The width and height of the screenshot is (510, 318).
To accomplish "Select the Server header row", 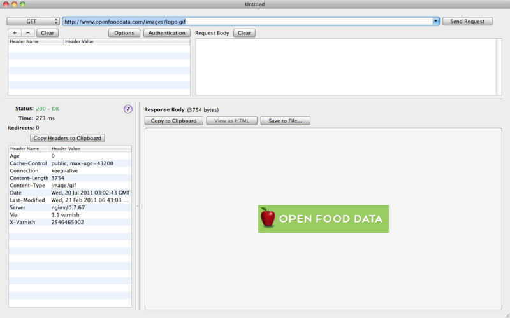I will 70,208.
